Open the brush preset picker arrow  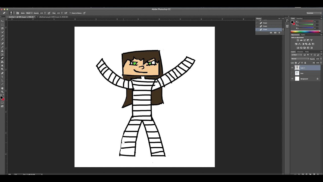pos(14,13)
